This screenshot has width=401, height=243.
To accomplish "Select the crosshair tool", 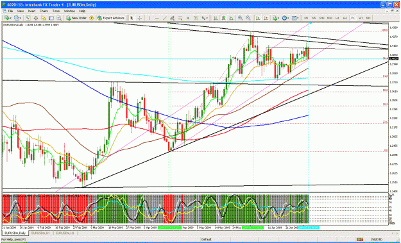I will tap(140, 18).
